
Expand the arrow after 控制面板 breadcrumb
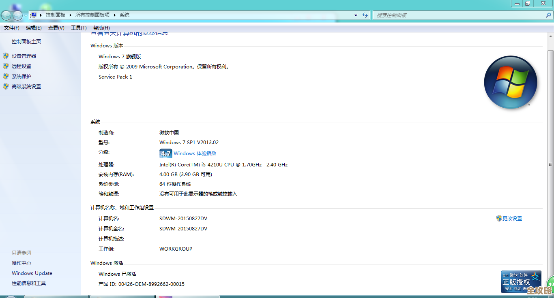[x=70, y=15]
